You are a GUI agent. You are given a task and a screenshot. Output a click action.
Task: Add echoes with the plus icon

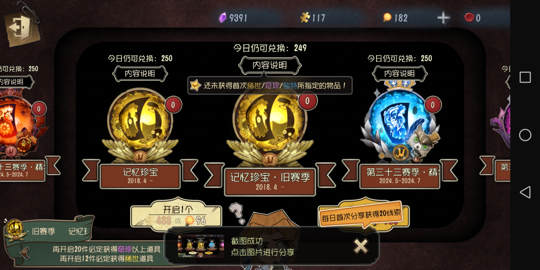point(443,18)
